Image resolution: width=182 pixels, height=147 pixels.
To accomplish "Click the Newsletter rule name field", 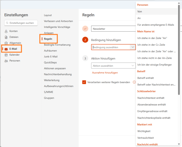I will (113, 29).
